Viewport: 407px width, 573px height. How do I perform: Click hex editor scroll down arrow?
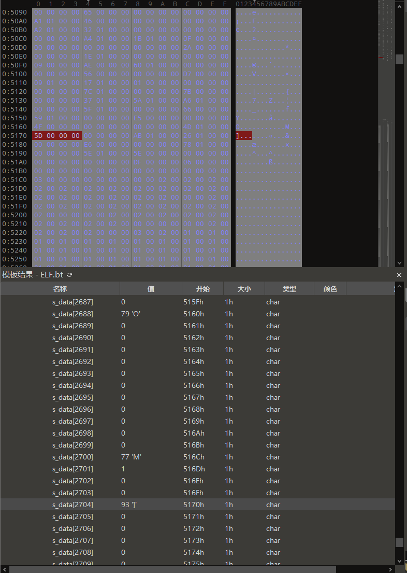point(399,262)
